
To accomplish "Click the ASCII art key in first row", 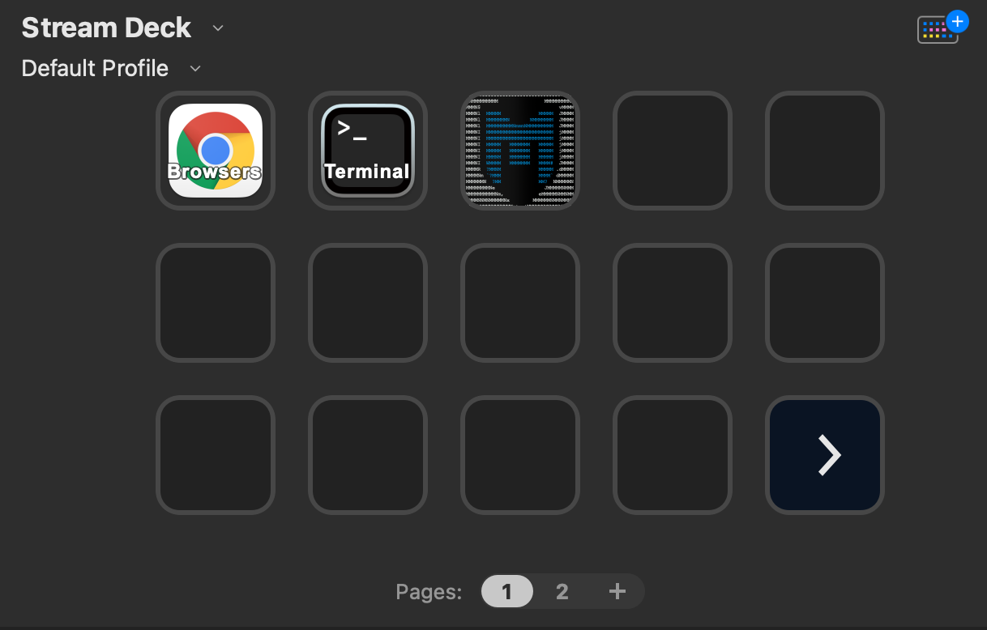I will click(520, 151).
